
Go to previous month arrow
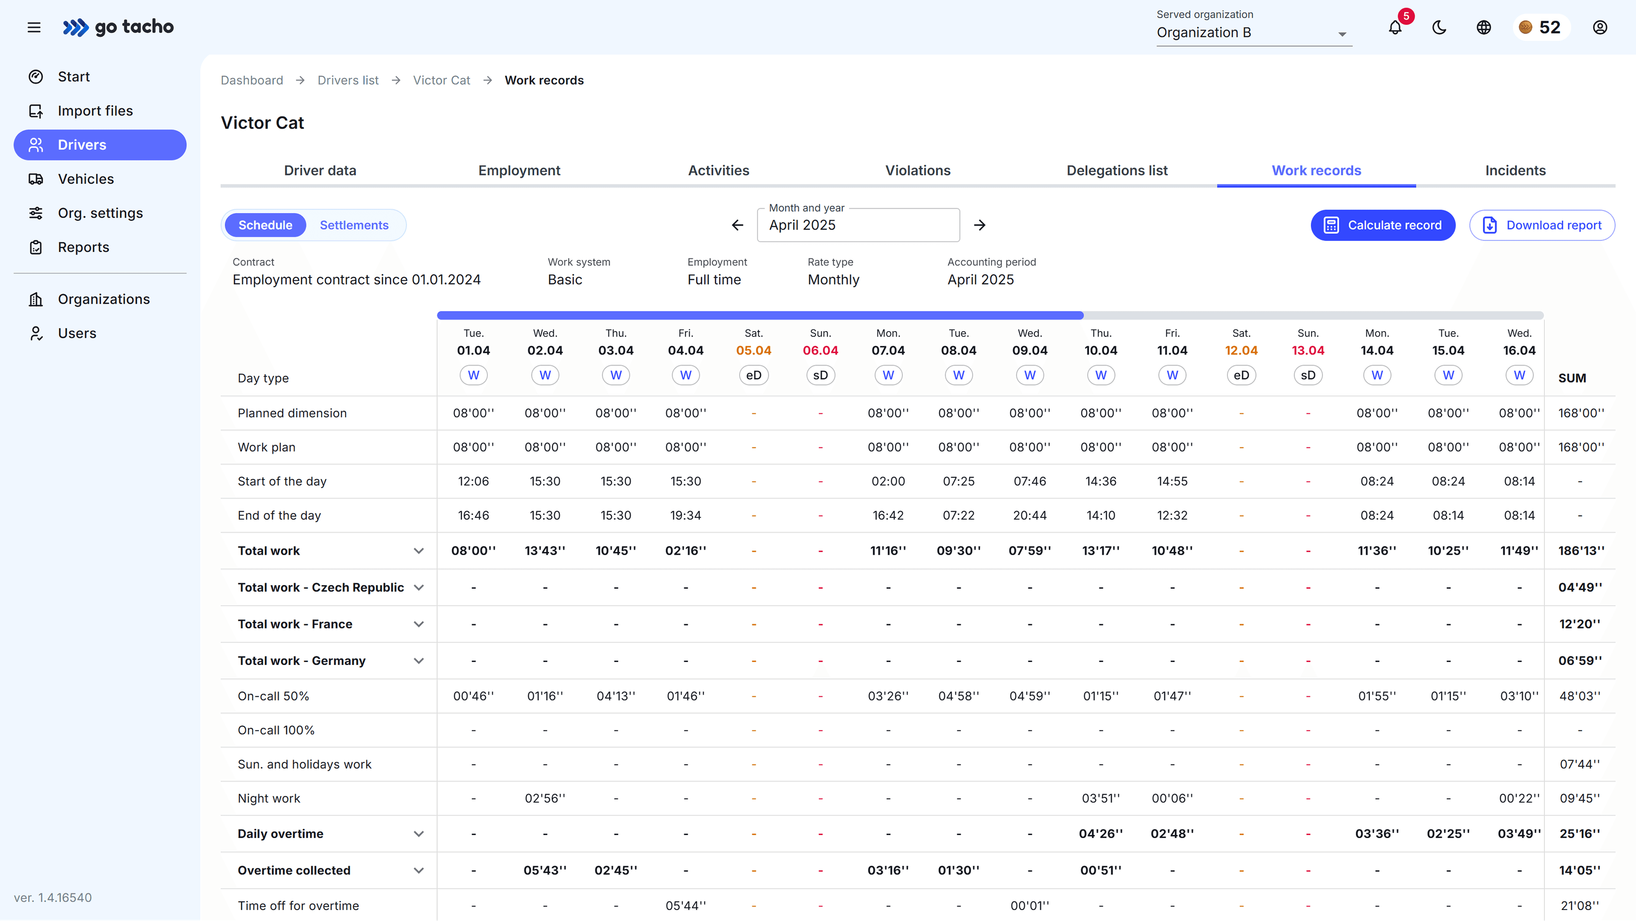click(x=737, y=225)
